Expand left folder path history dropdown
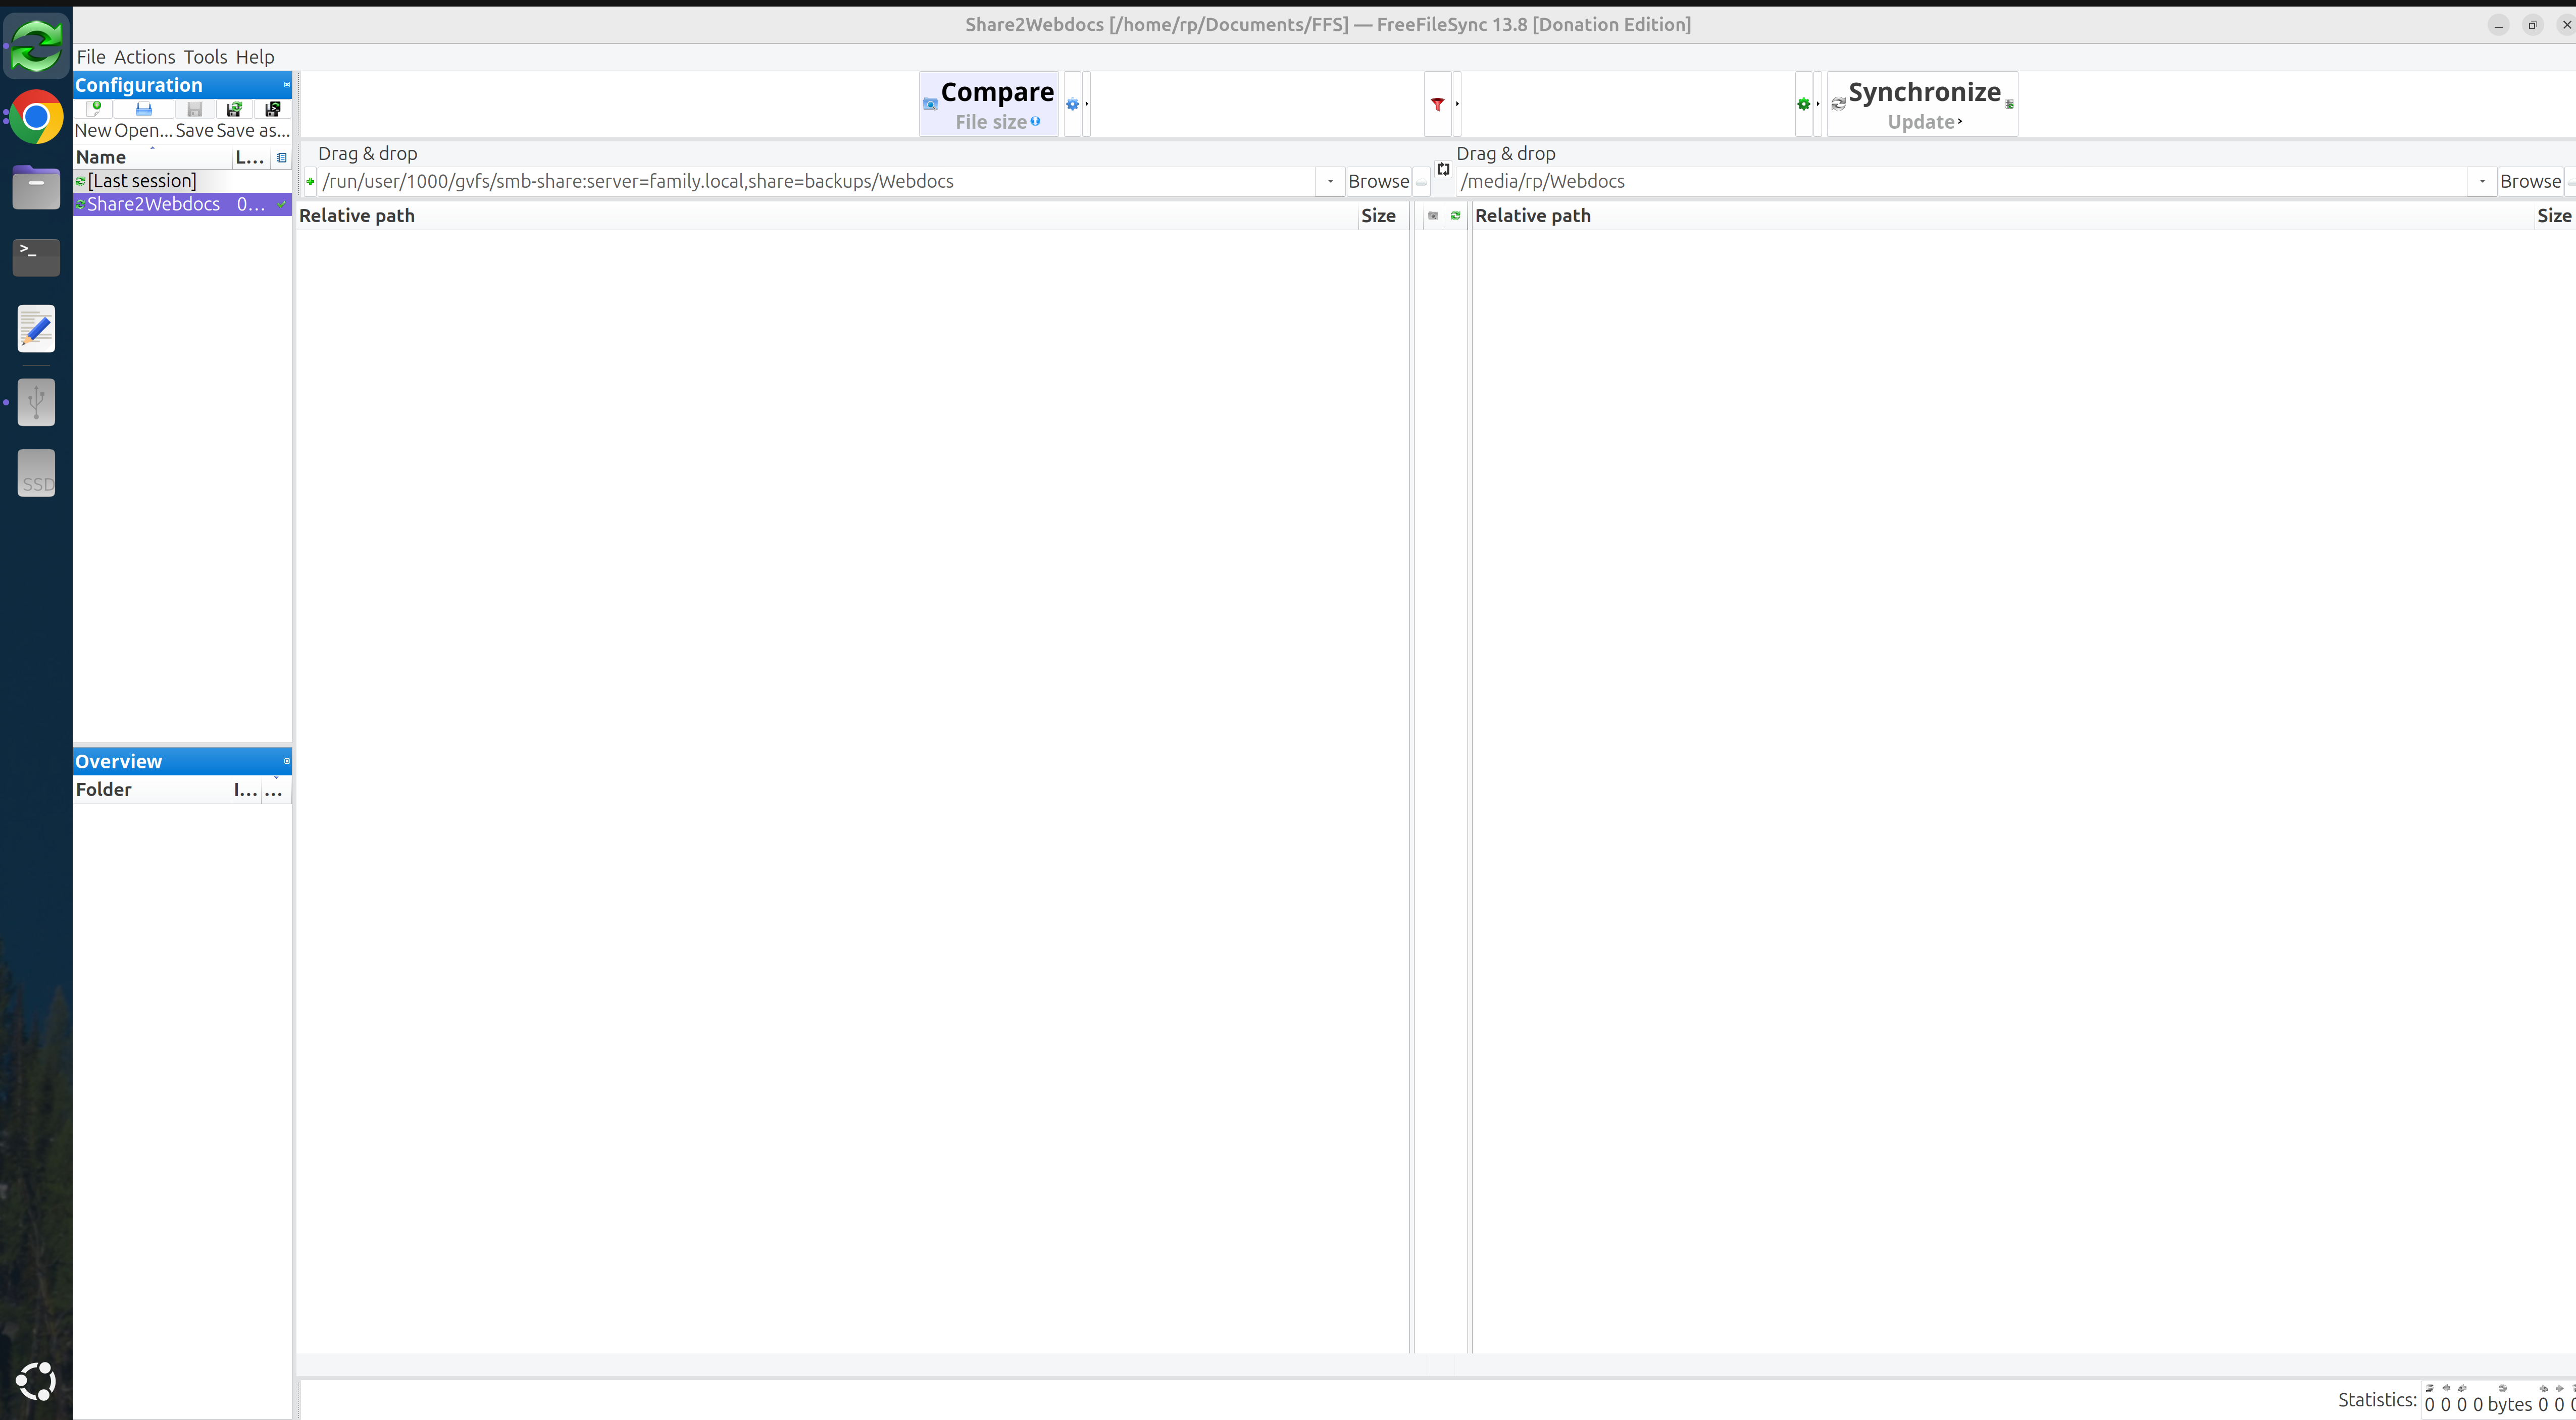Image resolution: width=2576 pixels, height=1420 pixels. (1330, 182)
